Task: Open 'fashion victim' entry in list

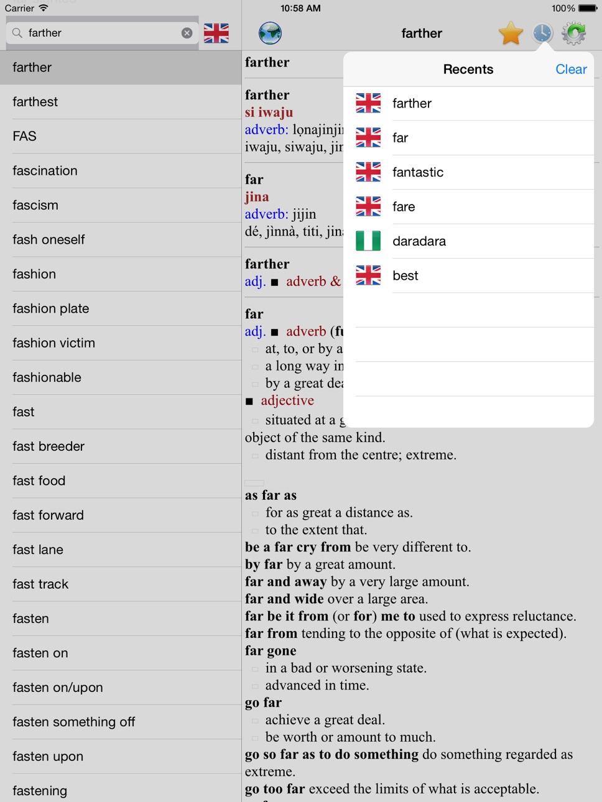Action: [x=121, y=343]
